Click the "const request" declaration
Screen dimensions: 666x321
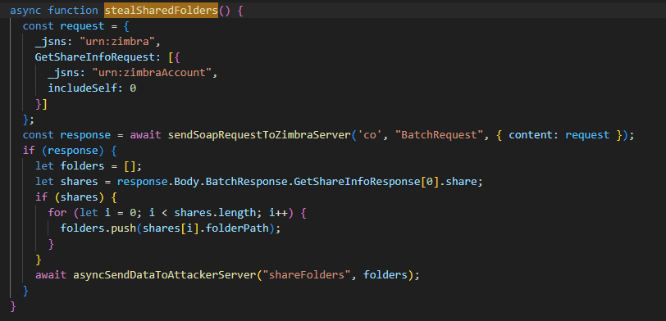pos(63,26)
